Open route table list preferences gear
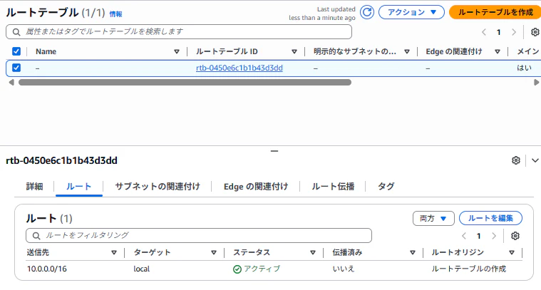The height and width of the screenshot is (290, 541). [535, 32]
